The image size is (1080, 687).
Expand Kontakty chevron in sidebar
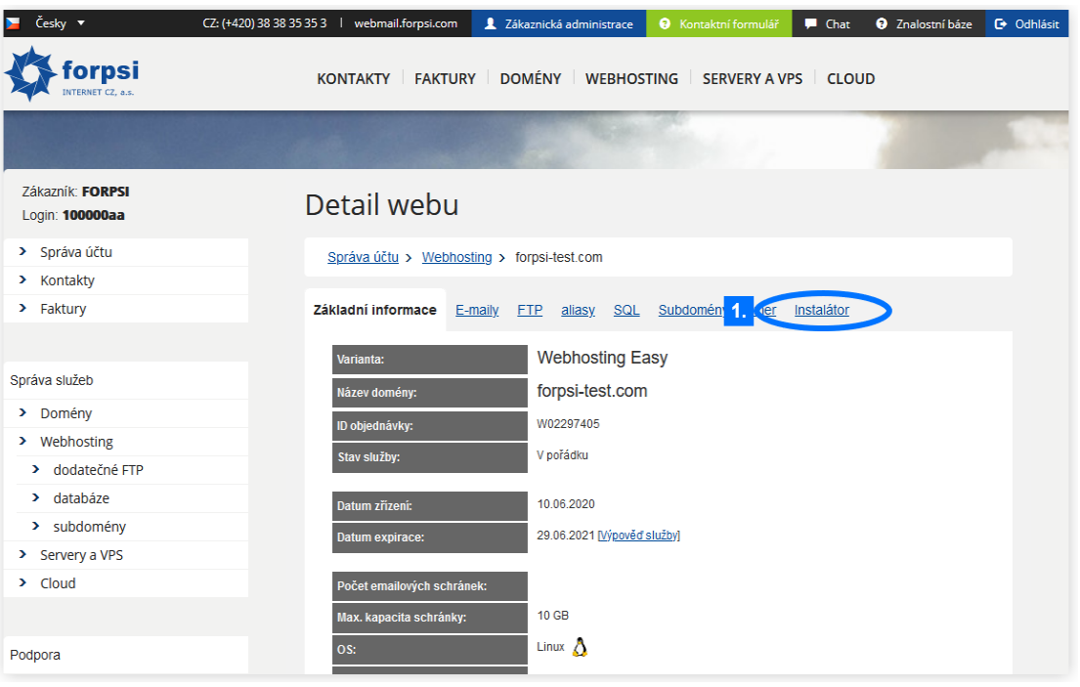[x=22, y=279]
